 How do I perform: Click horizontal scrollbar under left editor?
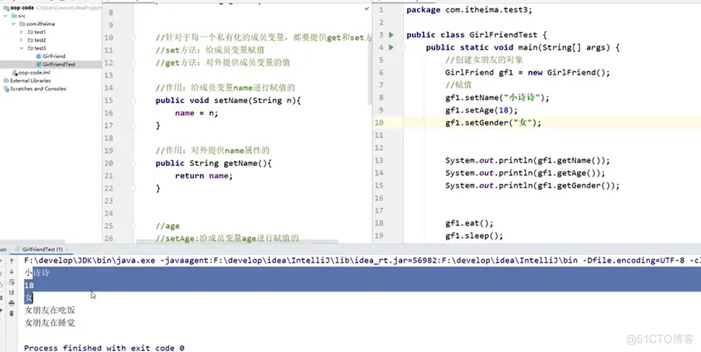pyautogui.click(x=237, y=242)
